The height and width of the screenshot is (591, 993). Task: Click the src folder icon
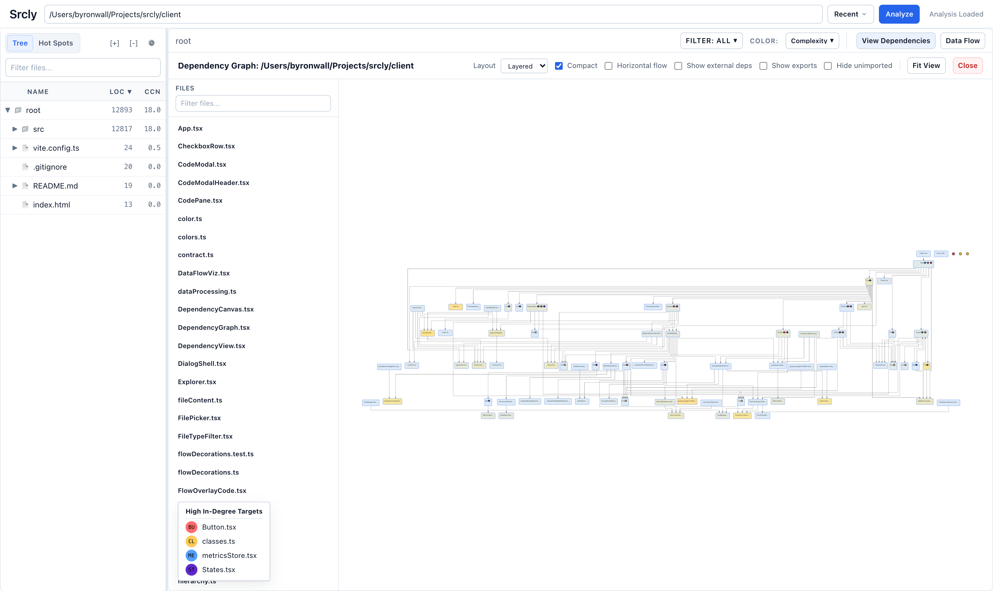click(x=25, y=129)
